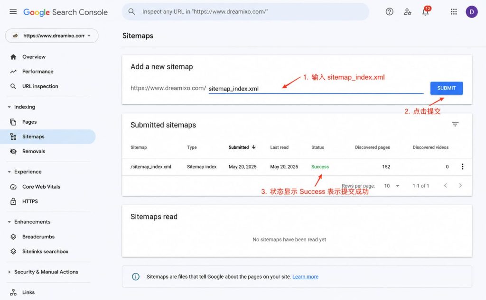Click the Status column header
The height and width of the screenshot is (300, 486).
(x=318, y=147)
